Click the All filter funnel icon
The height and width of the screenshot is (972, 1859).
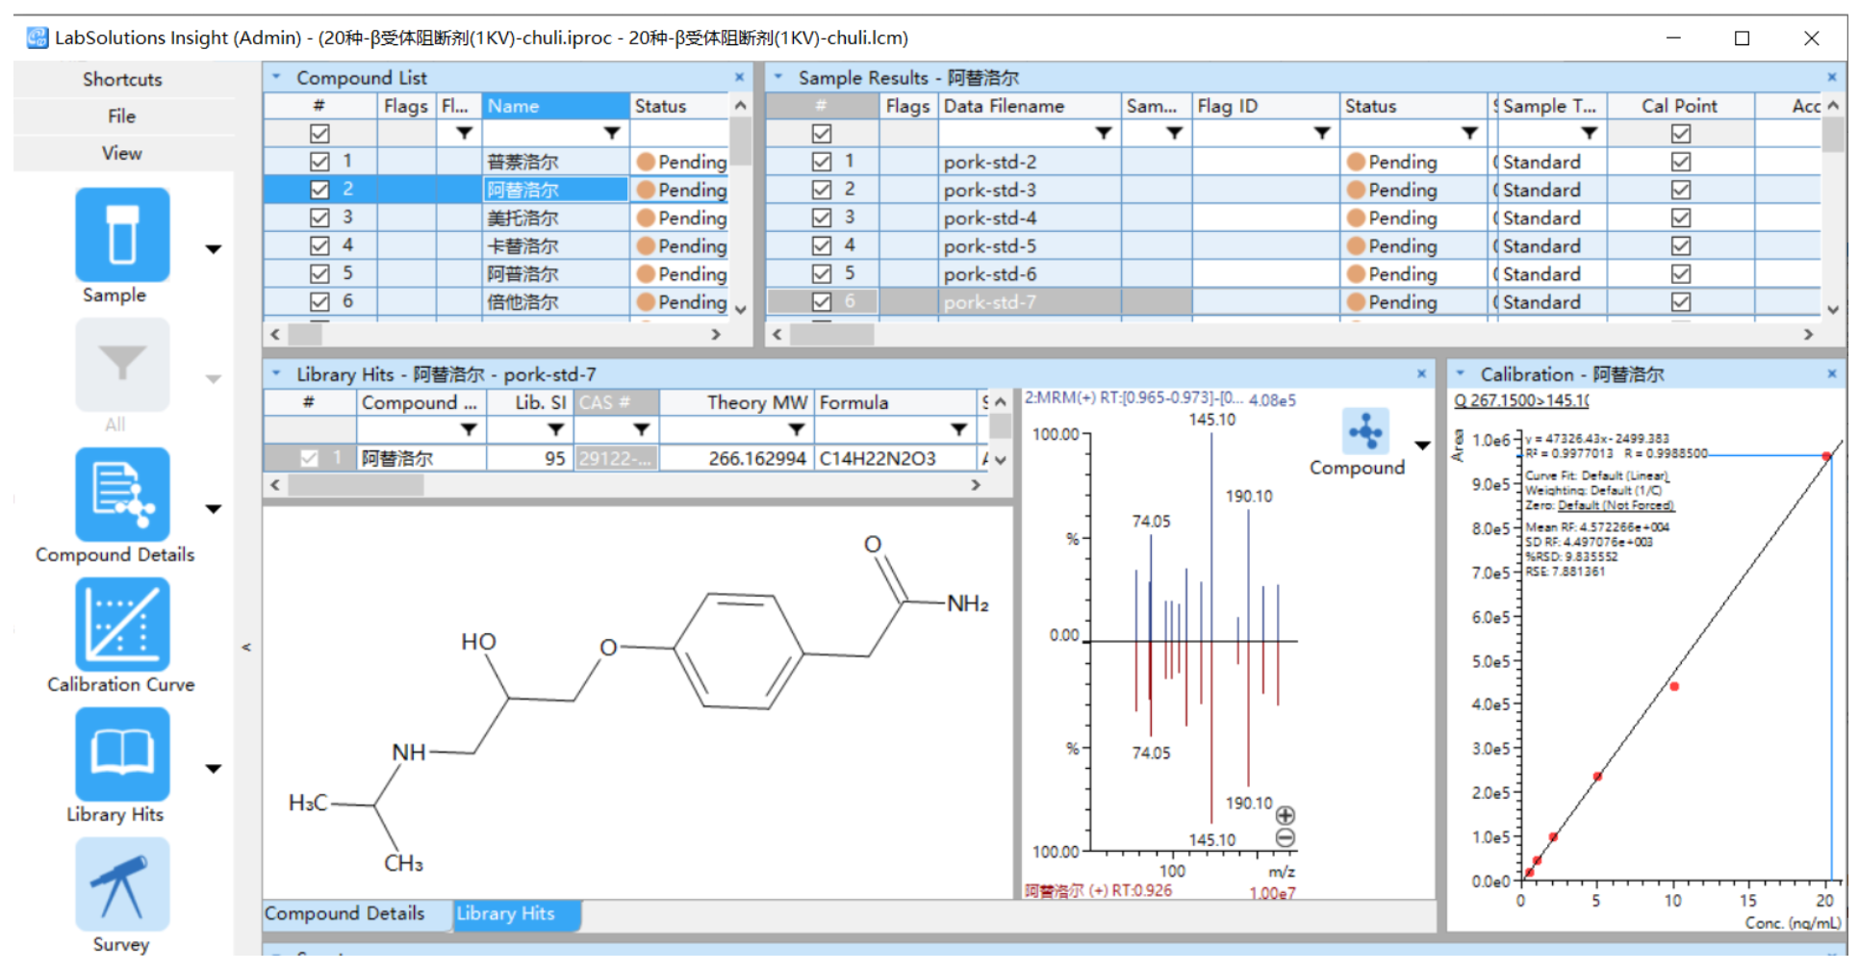pos(122,365)
